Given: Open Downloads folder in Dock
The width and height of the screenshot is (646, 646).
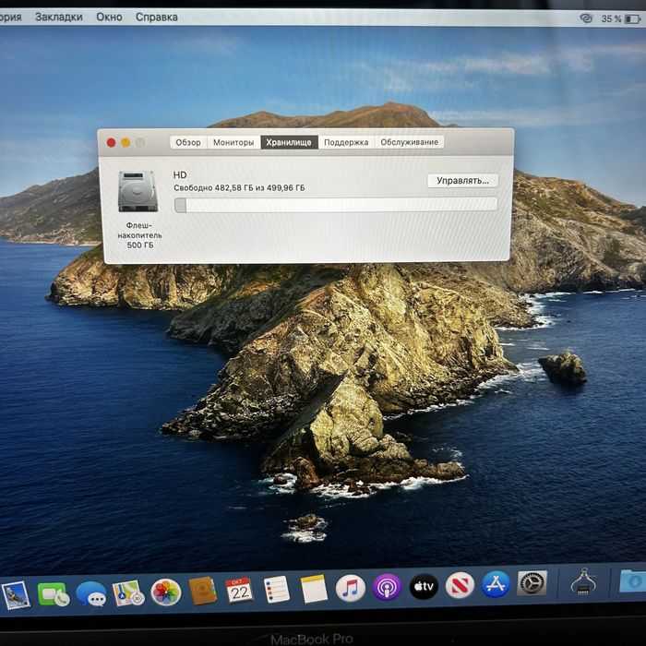Looking at the screenshot, I should point(633,580).
